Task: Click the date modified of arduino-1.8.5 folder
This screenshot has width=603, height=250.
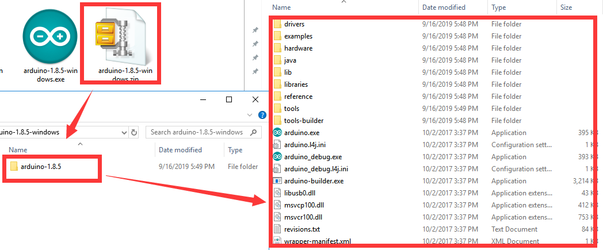Action: click(x=187, y=167)
